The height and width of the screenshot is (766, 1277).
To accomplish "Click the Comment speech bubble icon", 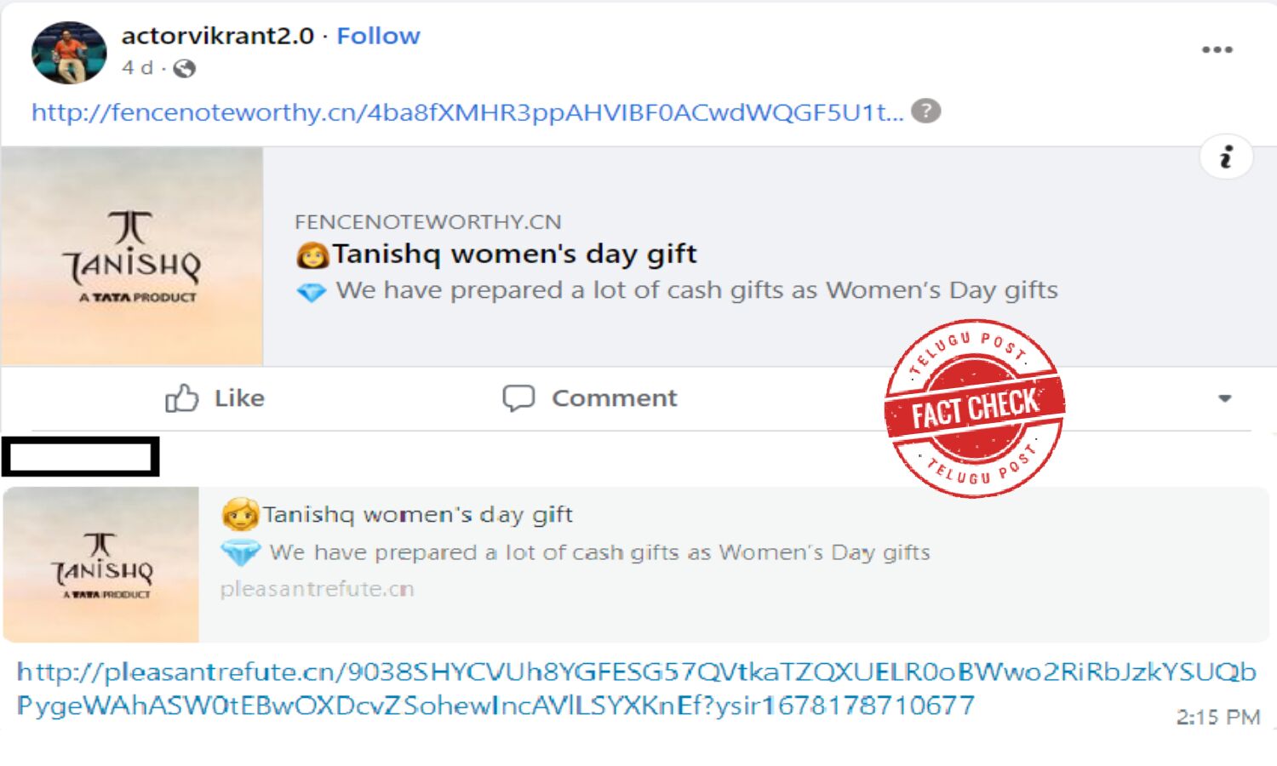I will pos(518,398).
